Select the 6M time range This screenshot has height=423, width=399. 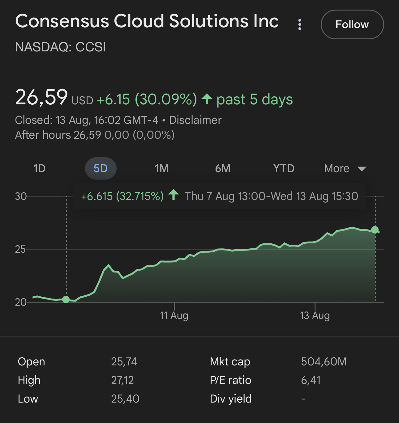click(223, 168)
